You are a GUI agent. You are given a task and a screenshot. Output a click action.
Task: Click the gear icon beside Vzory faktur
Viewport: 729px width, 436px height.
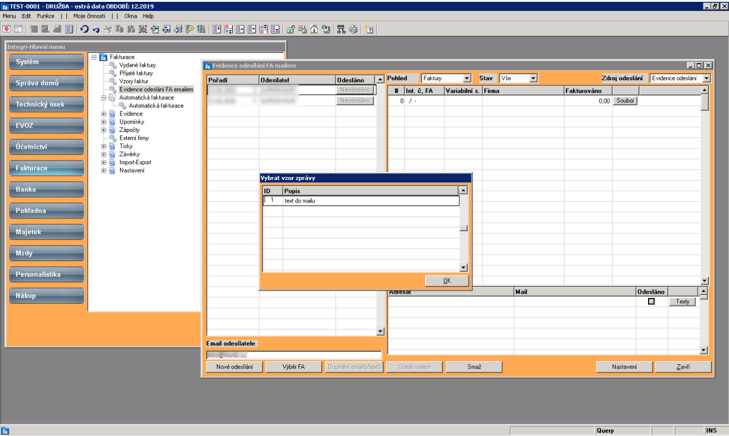(x=113, y=81)
